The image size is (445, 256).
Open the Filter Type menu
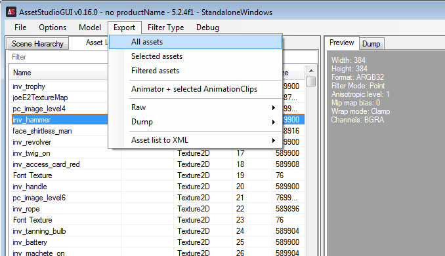(166, 27)
